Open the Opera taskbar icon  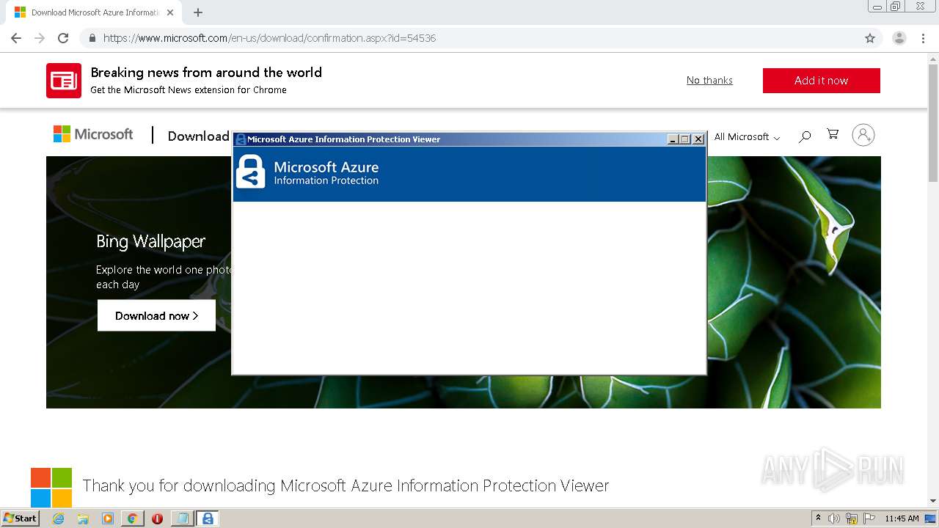click(x=157, y=518)
